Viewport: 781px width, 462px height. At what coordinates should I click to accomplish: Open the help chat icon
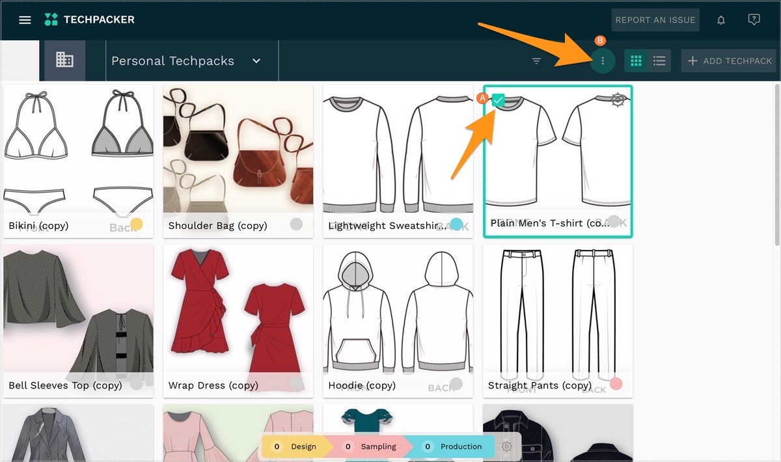tap(754, 20)
